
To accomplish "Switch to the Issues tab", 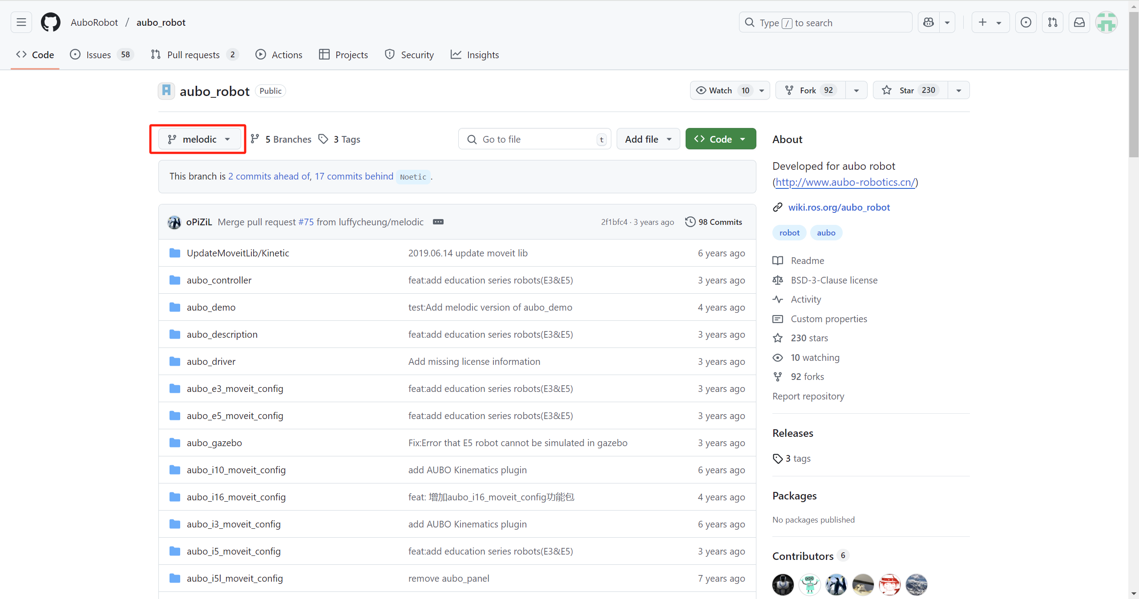I will click(99, 55).
